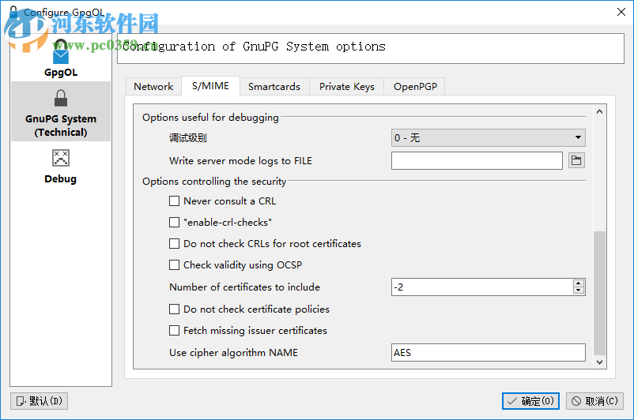The width and height of the screenshot is (634, 420).
Task: Switch to the Private Keys tab
Action: click(346, 87)
